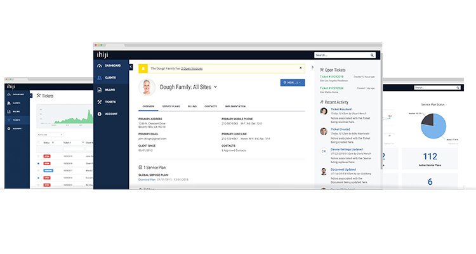Click the 112 Active Service Plans card
The height and width of the screenshot is (254, 476).
coord(430,159)
